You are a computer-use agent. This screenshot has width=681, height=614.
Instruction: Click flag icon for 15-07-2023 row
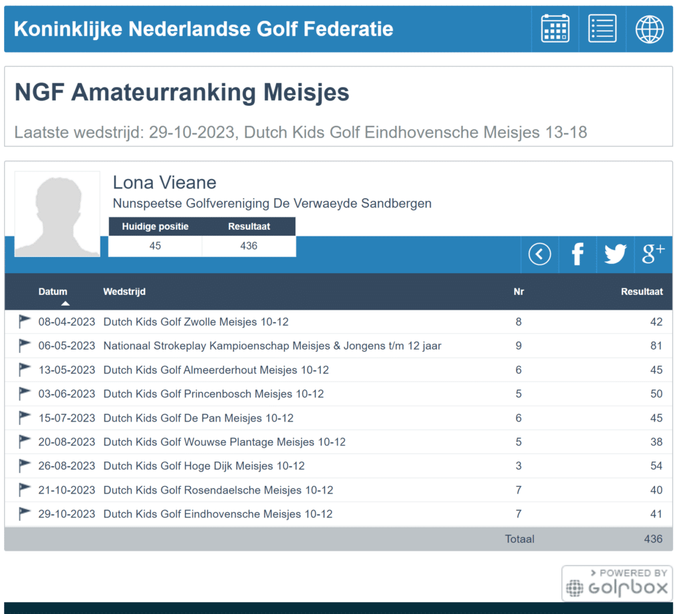tap(25, 418)
